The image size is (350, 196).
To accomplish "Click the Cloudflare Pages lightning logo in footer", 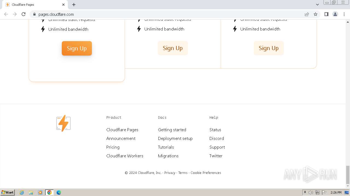I will [x=63, y=123].
